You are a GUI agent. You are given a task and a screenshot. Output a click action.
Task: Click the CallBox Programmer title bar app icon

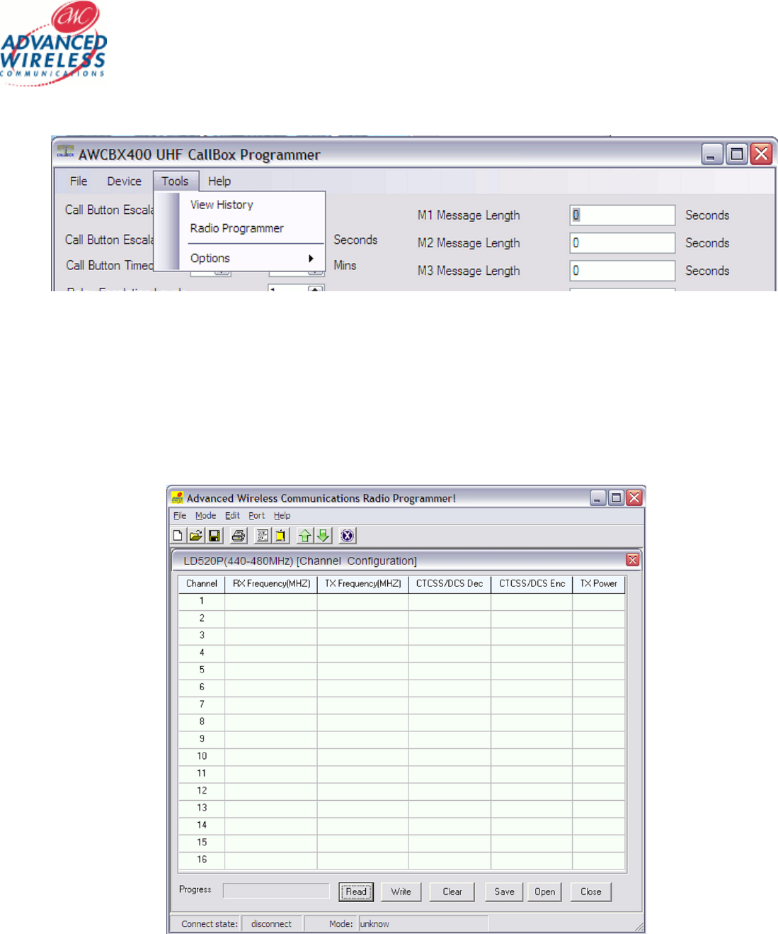(66, 152)
